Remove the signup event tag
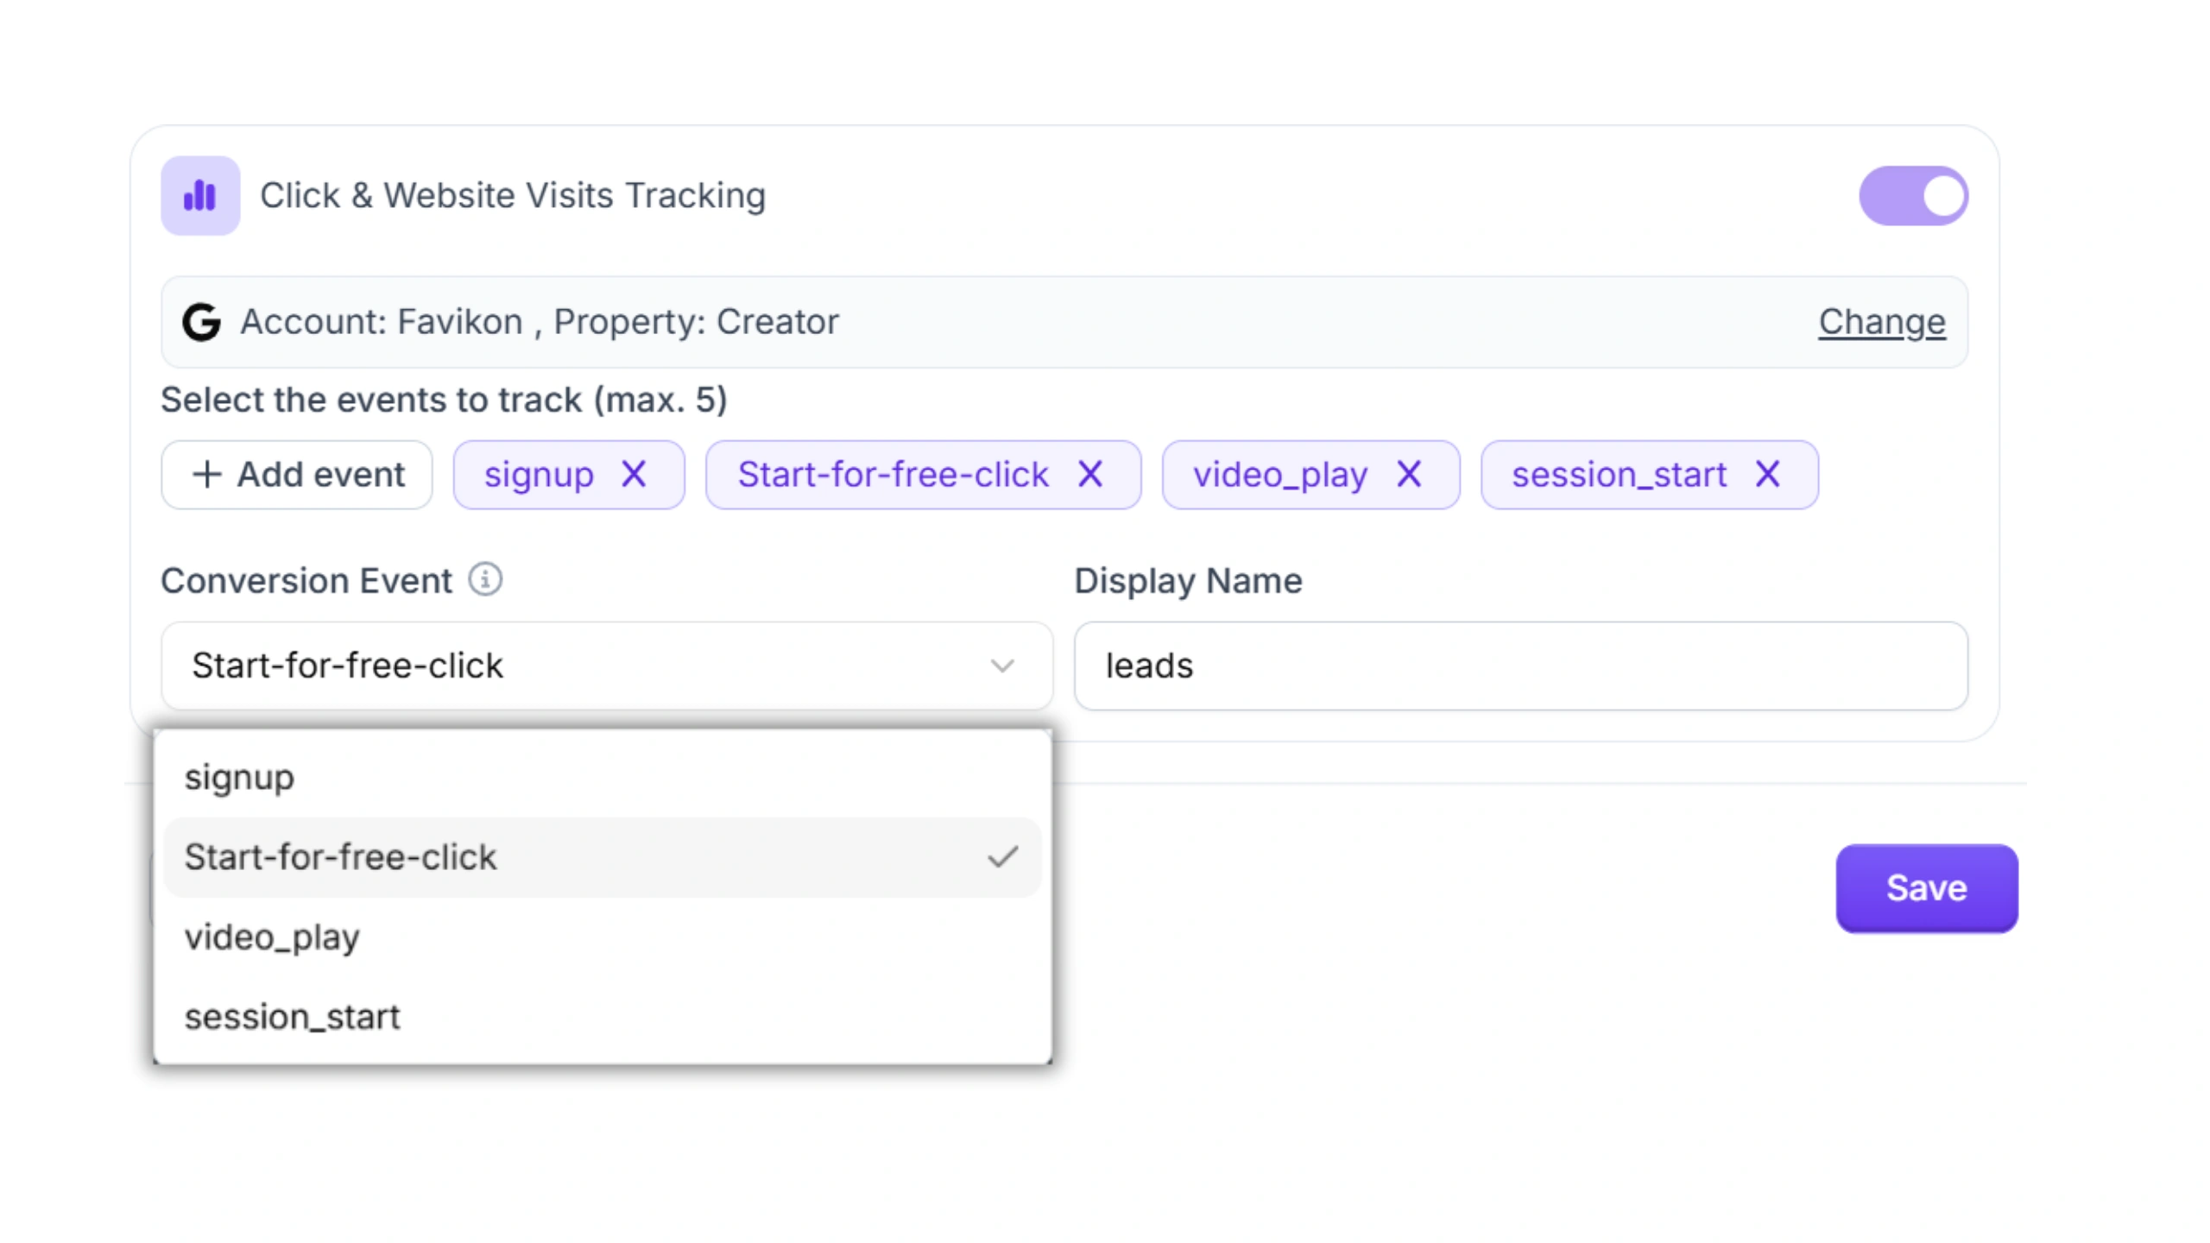The height and width of the screenshot is (1243, 2210). point(634,474)
